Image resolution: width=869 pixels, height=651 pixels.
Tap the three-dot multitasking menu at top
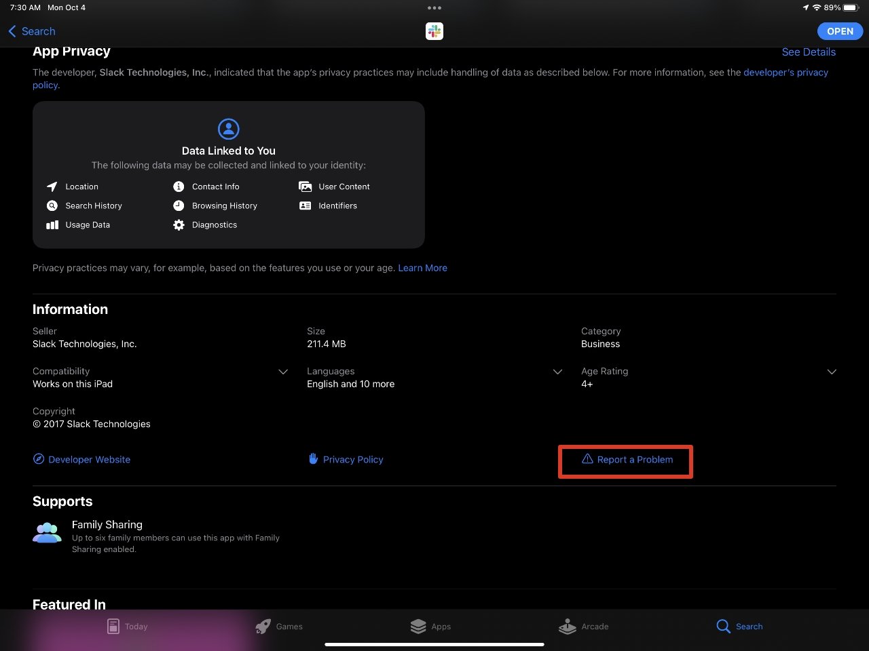pyautogui.click(x=434, y=8)
